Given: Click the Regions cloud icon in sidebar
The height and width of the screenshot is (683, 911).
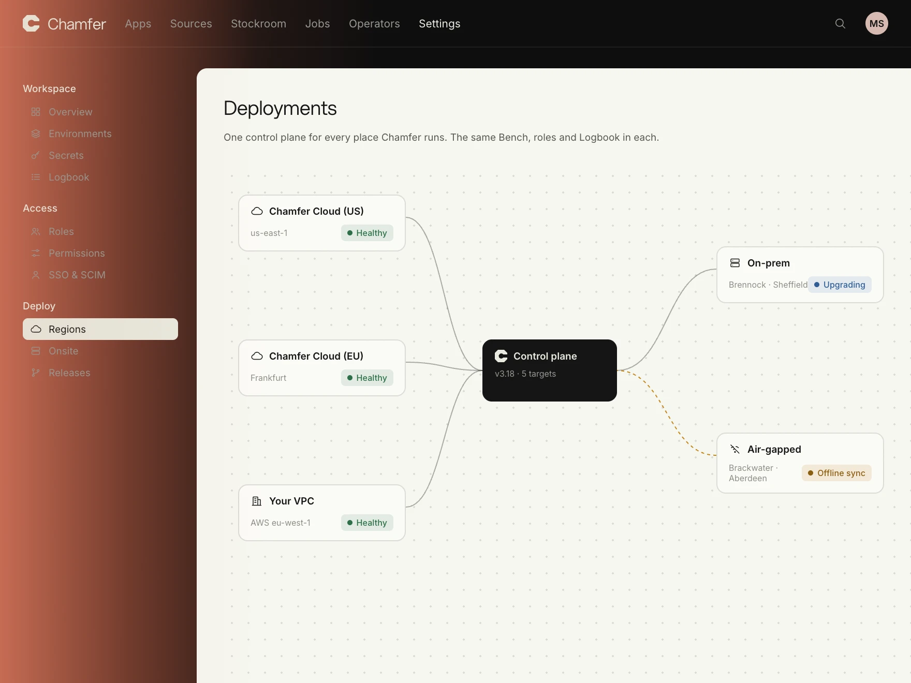Looking at the screenshot, I should point(36,329).
